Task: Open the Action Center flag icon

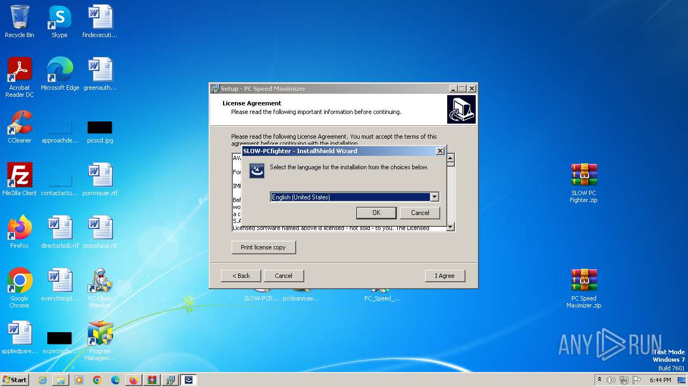Action: [x=636, y=380]
